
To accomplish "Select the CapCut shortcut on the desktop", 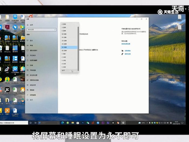I will point(7,91).
